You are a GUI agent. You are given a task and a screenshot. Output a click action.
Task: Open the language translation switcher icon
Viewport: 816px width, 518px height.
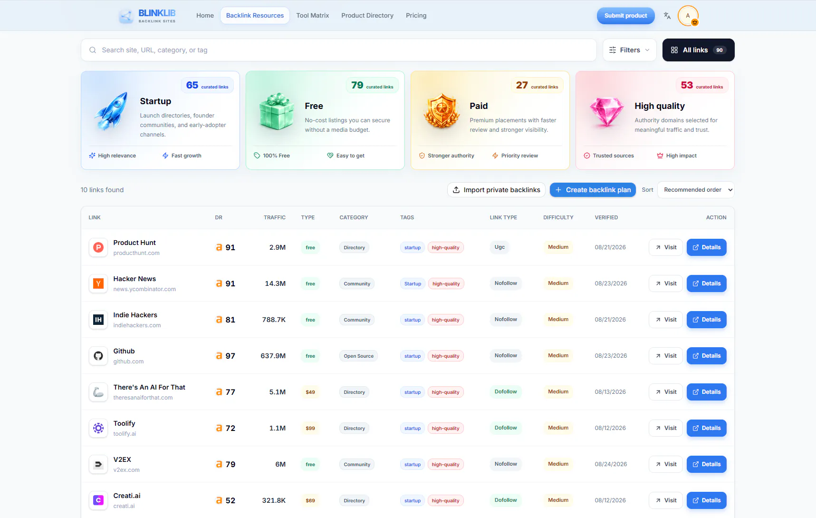tap(667, 16)
